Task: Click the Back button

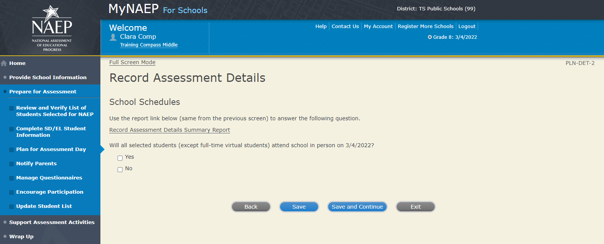Action: click(251, 207)
